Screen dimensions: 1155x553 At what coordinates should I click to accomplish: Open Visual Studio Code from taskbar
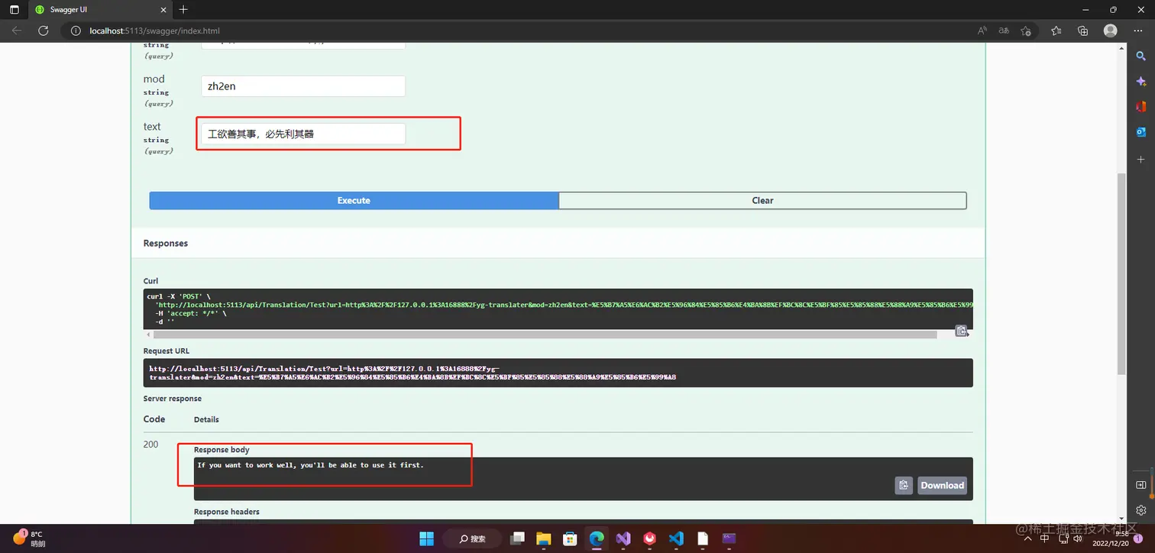pyautogui.click(x=676, y=538)
